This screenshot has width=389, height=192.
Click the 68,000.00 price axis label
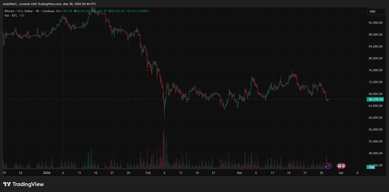click(x=376, y=94)
